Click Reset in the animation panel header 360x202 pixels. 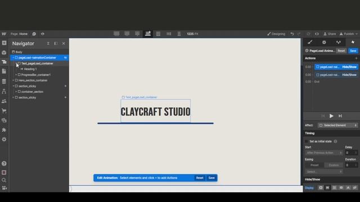point(341,51)
